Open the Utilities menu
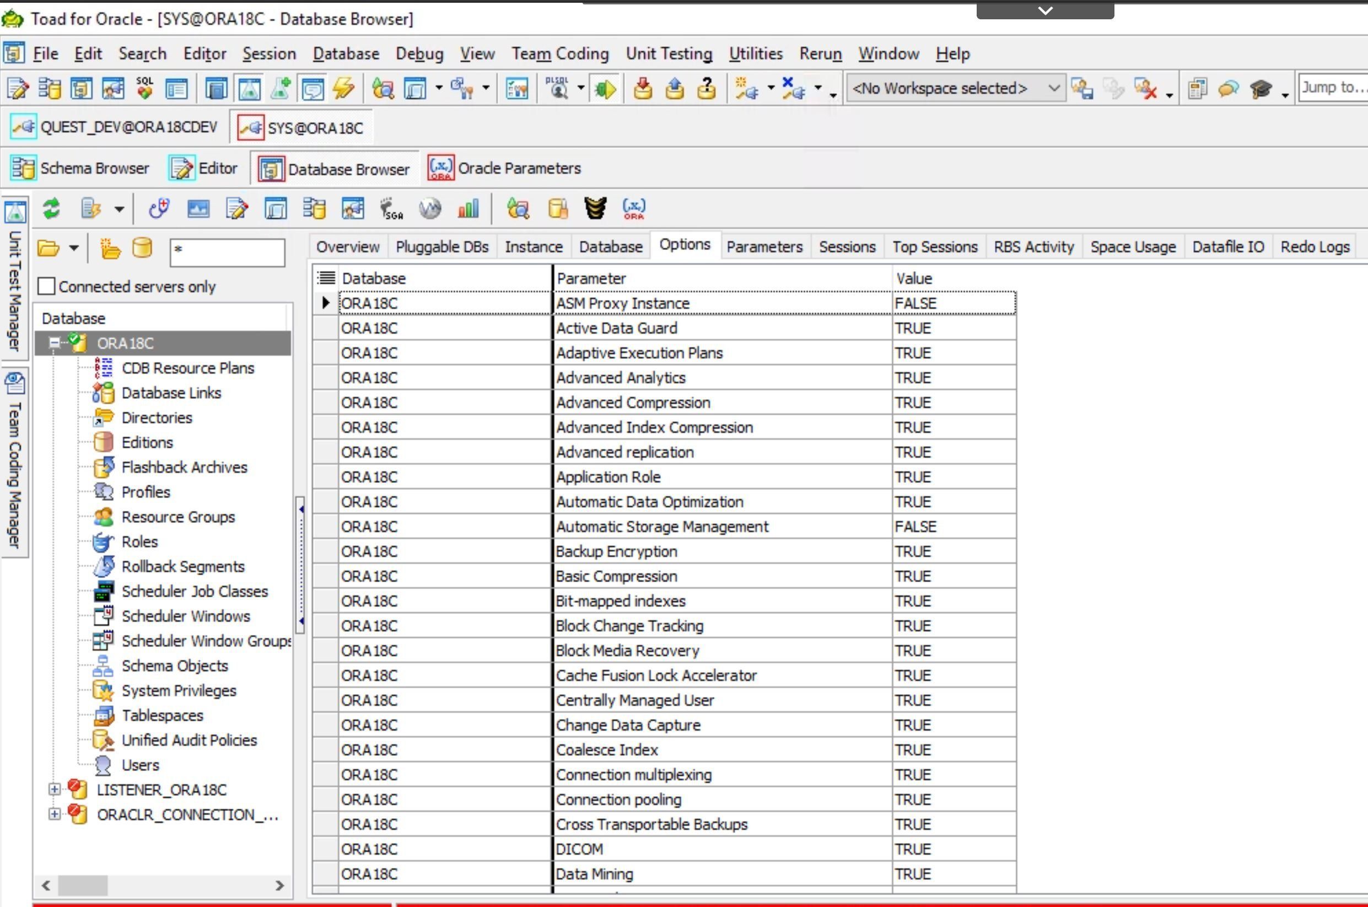Viewport: 1368px width, 907px height. click(x=756, y=53)
